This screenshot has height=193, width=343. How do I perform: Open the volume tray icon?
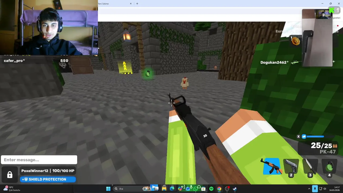(x=325, y=189)
